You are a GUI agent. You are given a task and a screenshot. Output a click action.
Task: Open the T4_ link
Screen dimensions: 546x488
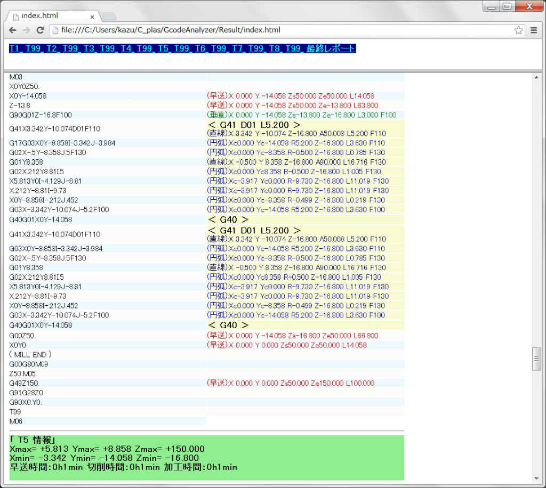[x=127, y=48]
